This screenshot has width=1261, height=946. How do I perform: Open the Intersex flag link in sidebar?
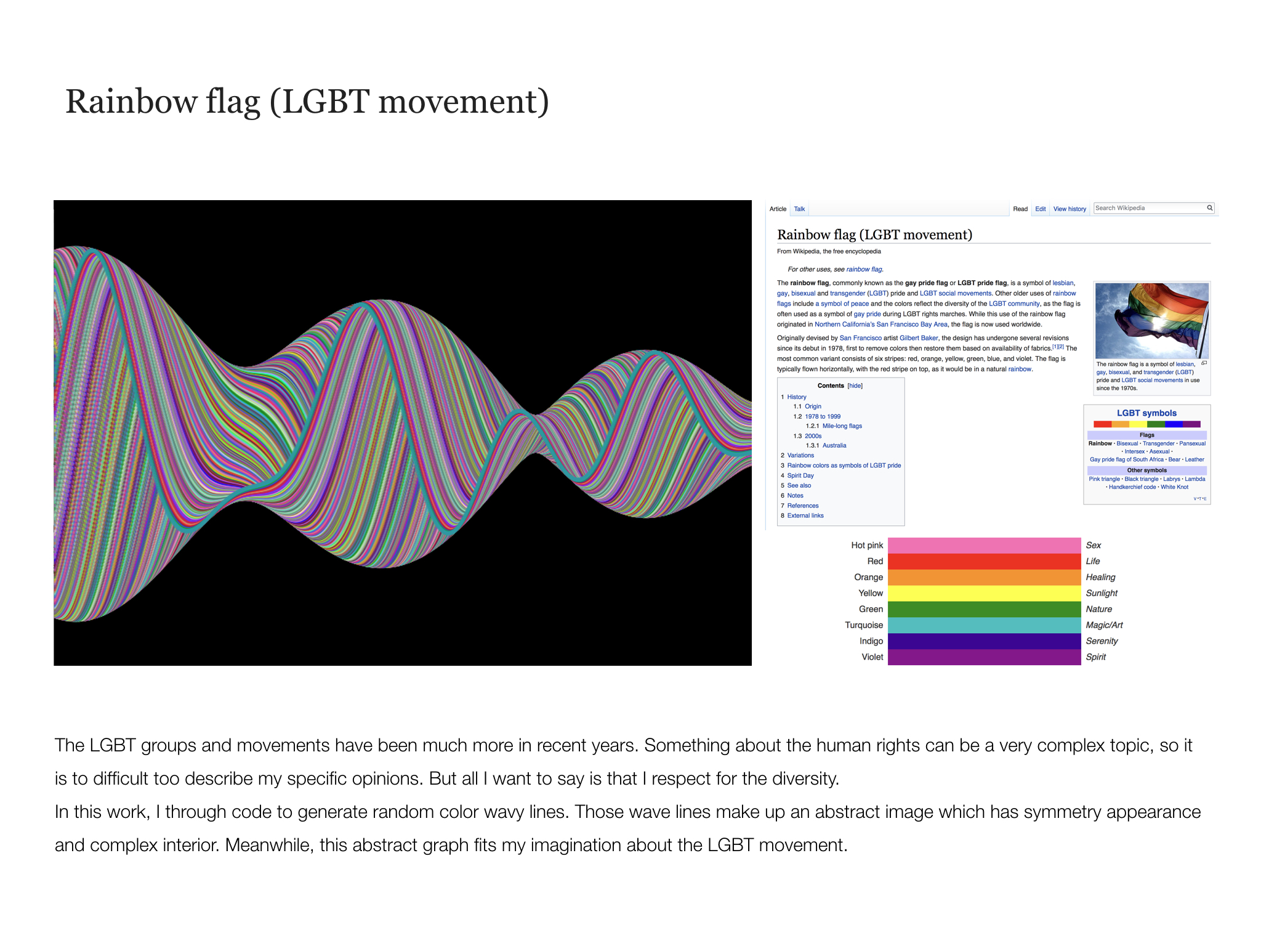click(1135, 451)
